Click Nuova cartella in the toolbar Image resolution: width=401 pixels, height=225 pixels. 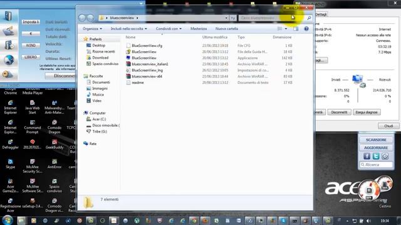pos(227,29)
